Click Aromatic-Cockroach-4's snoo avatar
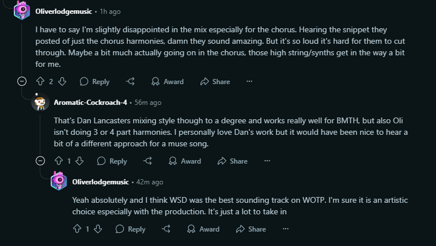The image size is (436, 246). [40, 103]
